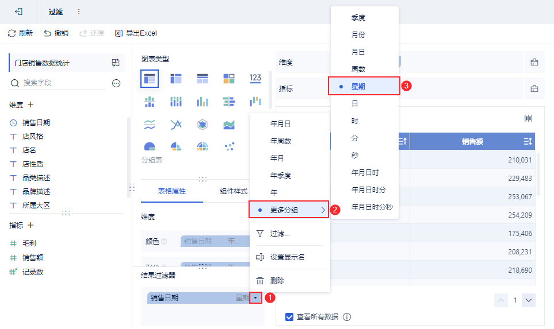Click the add dimension plus icon
This screenshot has width=554, height=329.
coord(30,105)
